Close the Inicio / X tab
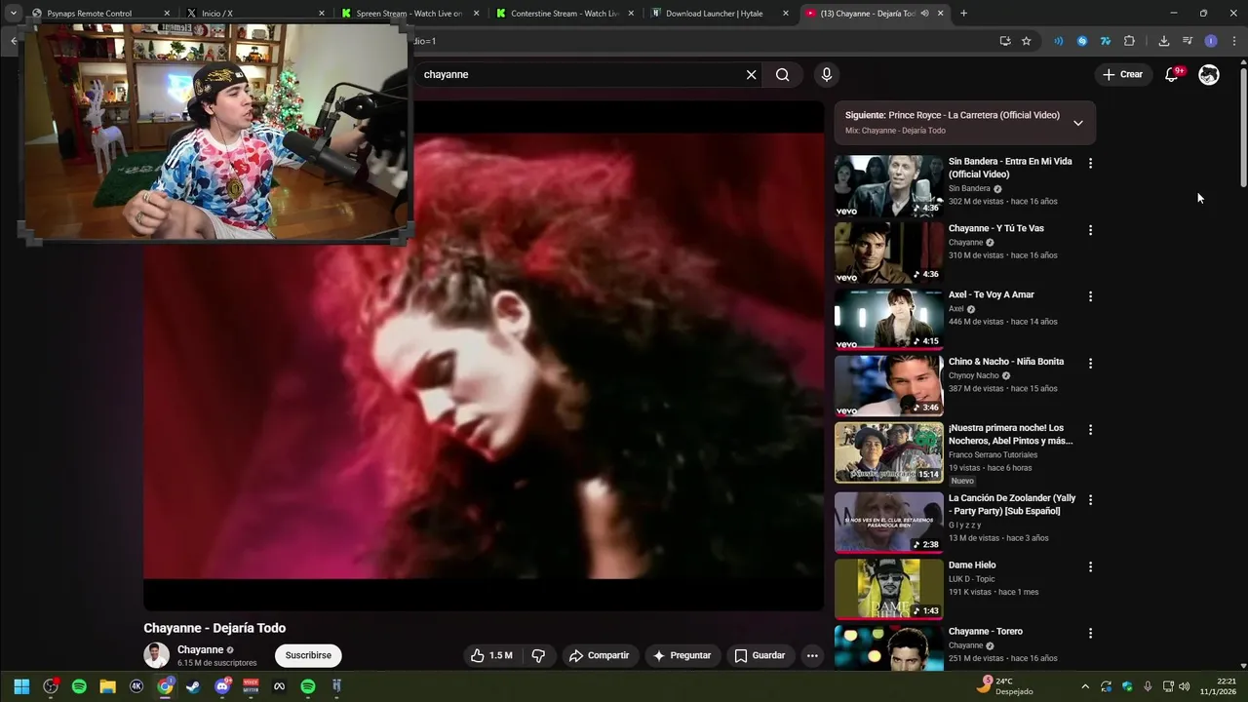1248x702 pixels. 322,14
